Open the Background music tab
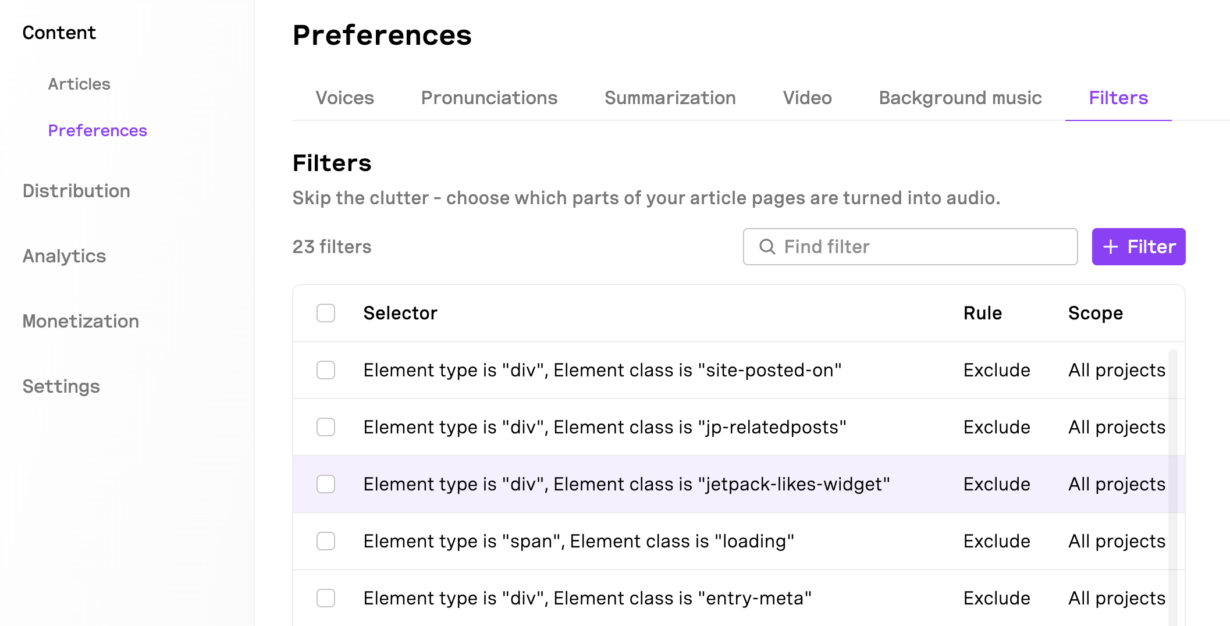 (960, 98)
